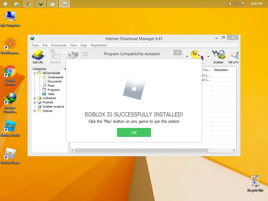Open File Explorer from taskbar

tap(16, 4)
